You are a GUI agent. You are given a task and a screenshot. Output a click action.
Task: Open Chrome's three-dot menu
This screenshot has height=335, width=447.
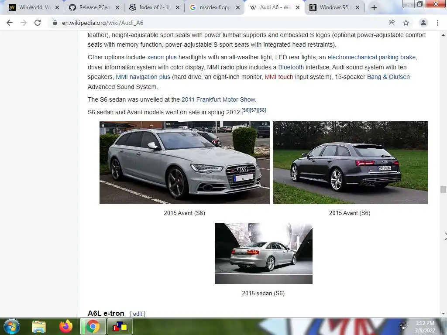437,23
